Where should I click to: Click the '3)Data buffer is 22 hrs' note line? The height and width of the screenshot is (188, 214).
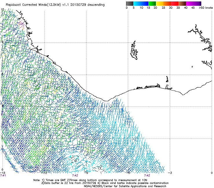105,183
